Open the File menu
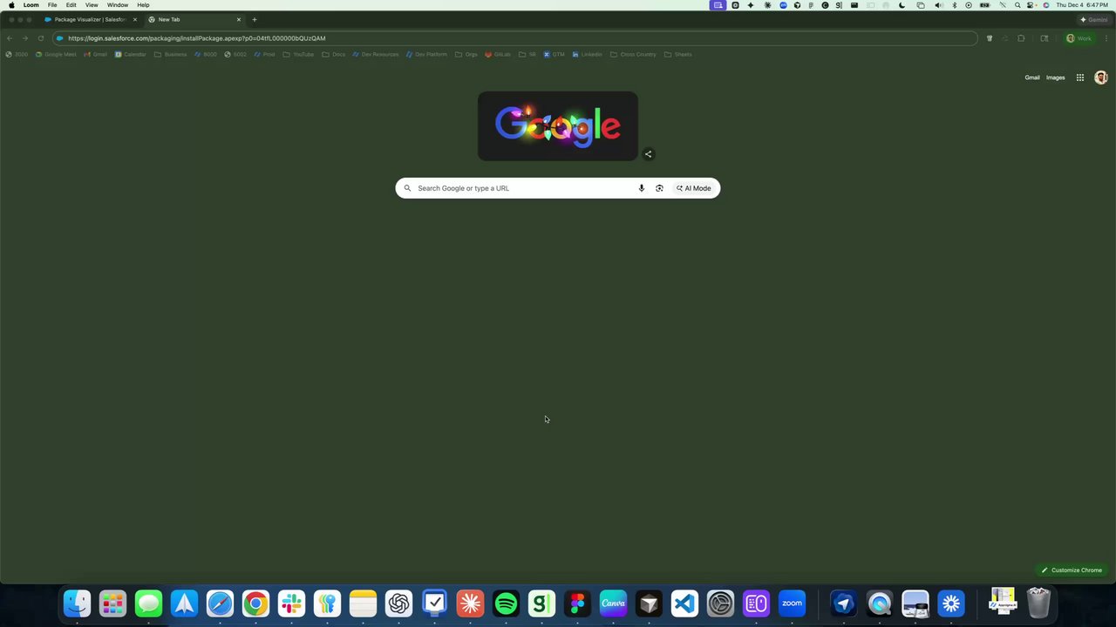The width and height of the screenshot is (1116, 627). pos(52,5)
